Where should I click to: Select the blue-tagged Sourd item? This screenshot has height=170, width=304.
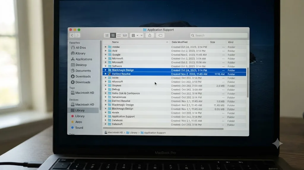pos(77,128)
